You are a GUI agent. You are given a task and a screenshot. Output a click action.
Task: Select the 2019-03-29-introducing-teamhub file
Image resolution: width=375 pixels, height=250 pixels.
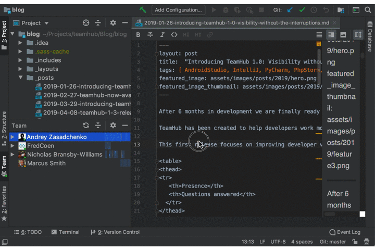coord(83,104)
